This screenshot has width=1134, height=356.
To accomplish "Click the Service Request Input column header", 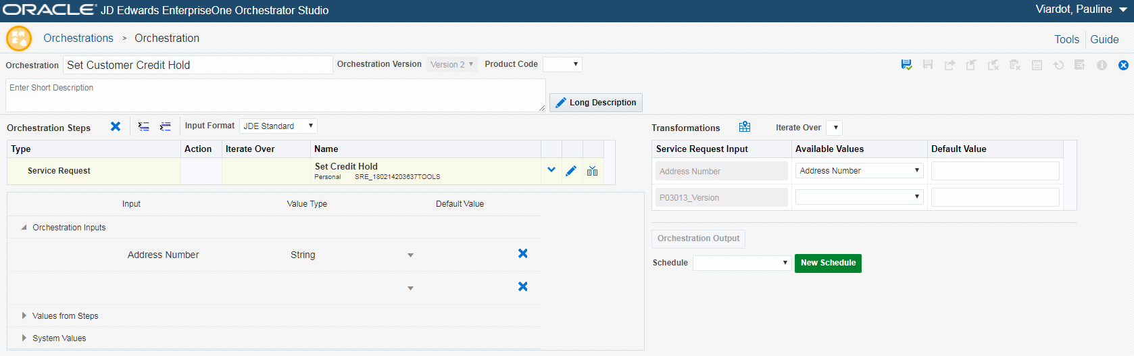I will click(721, 149).
